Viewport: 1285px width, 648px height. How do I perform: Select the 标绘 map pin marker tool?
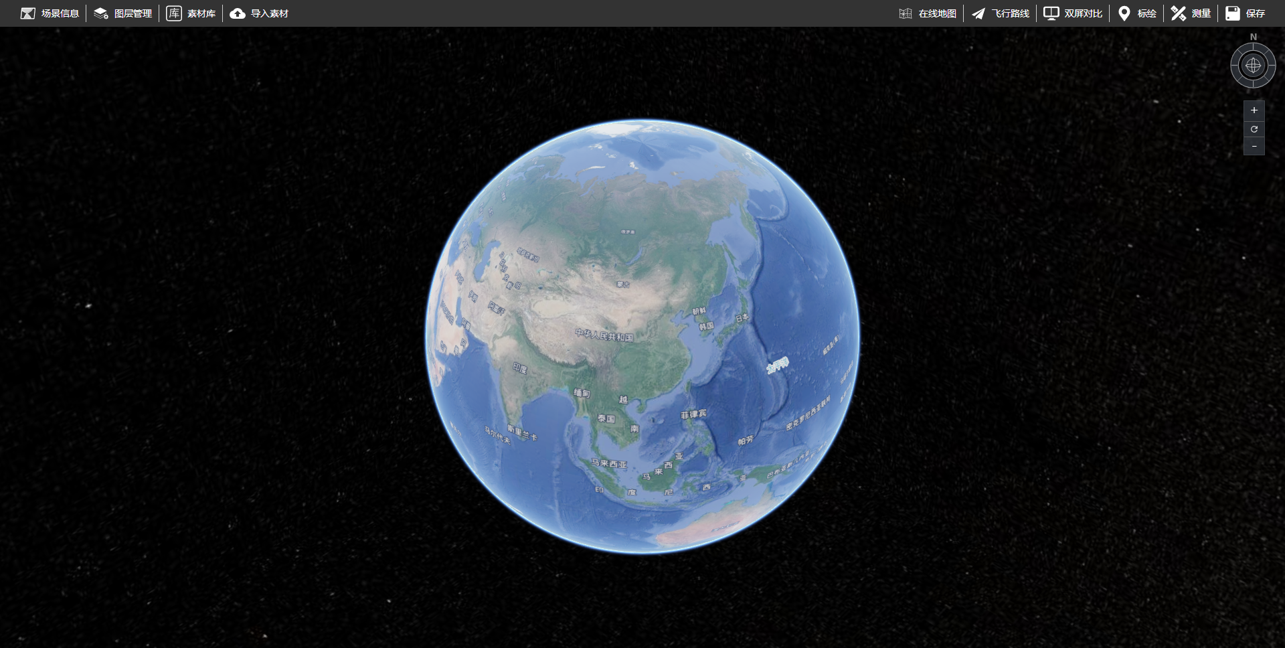(x=1124, y=13)
